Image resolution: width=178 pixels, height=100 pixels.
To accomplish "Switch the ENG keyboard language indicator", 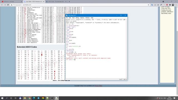I will (165, 98).
